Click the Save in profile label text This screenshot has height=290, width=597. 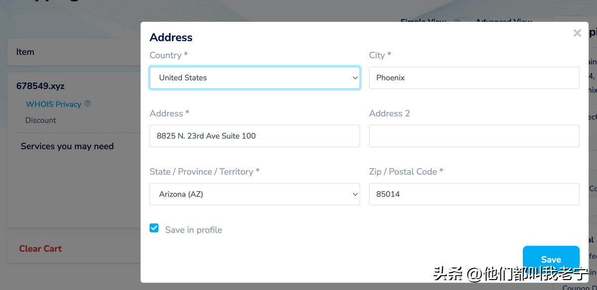(194, 230)
